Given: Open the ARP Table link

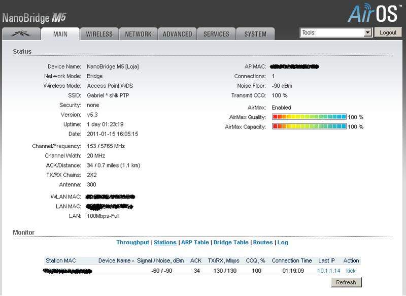Looking at the screenshot, I should click(x=195, y=242).
